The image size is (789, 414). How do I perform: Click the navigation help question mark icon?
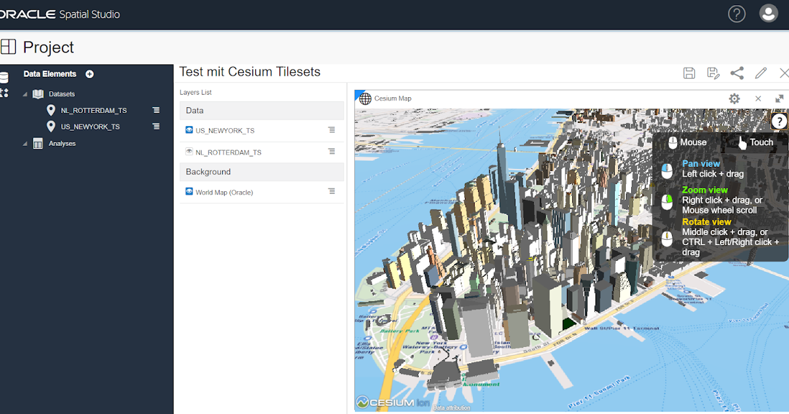click(779, 121)
